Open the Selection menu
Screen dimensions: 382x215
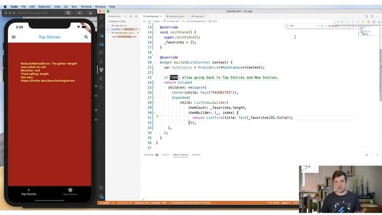coord(44,7)
